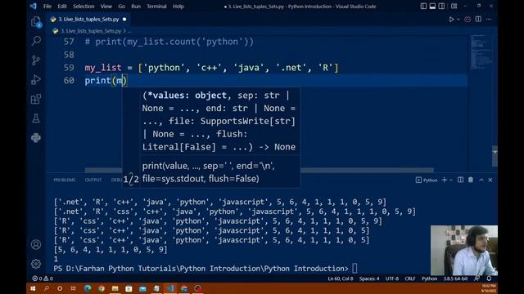Open the Windows Start menu
Screen dimensions: 524x294
click(x=33, y=288)
